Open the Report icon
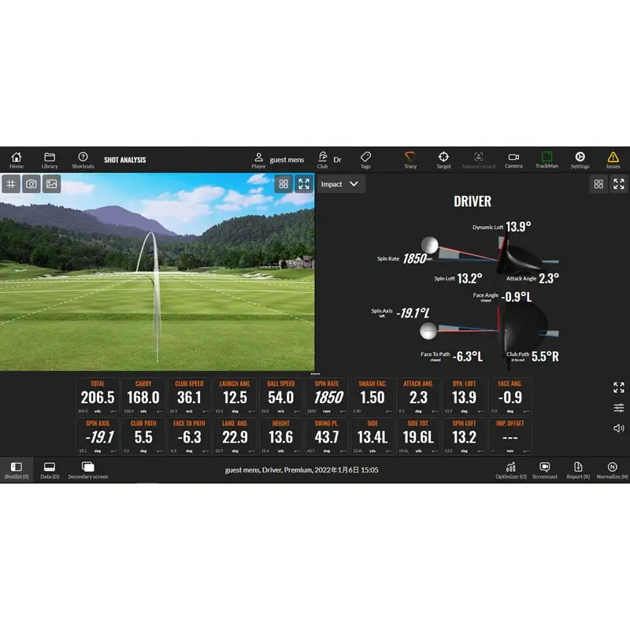This screenshot has width=630, height=630. click(x=578, y=470)
